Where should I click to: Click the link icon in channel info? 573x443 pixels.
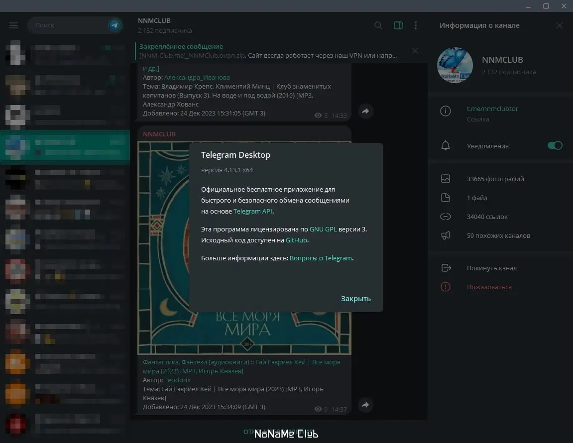click(x=446, y=217)
